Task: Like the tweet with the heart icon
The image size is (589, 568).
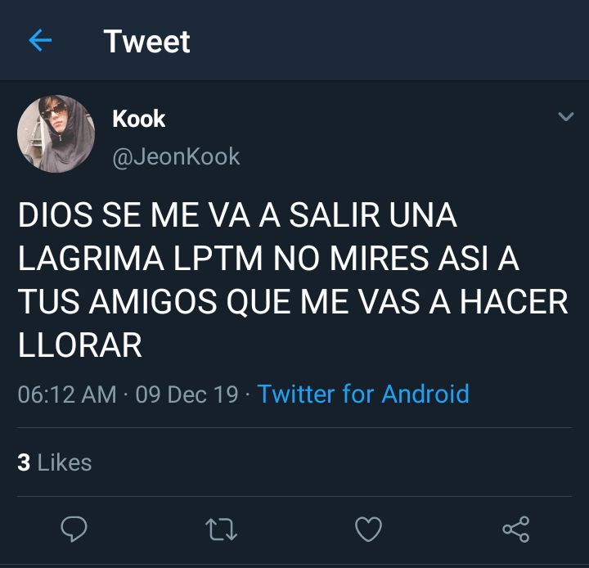Action: (368, 529)
